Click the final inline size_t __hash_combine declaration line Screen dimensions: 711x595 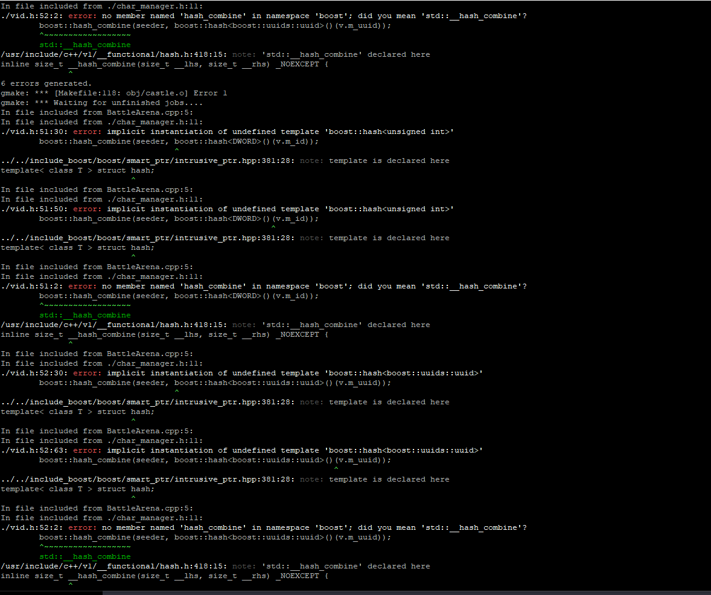(x=164, y=576)
